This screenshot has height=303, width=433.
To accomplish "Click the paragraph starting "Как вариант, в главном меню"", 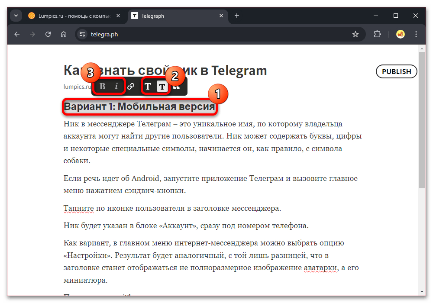I will coord(211,261).
